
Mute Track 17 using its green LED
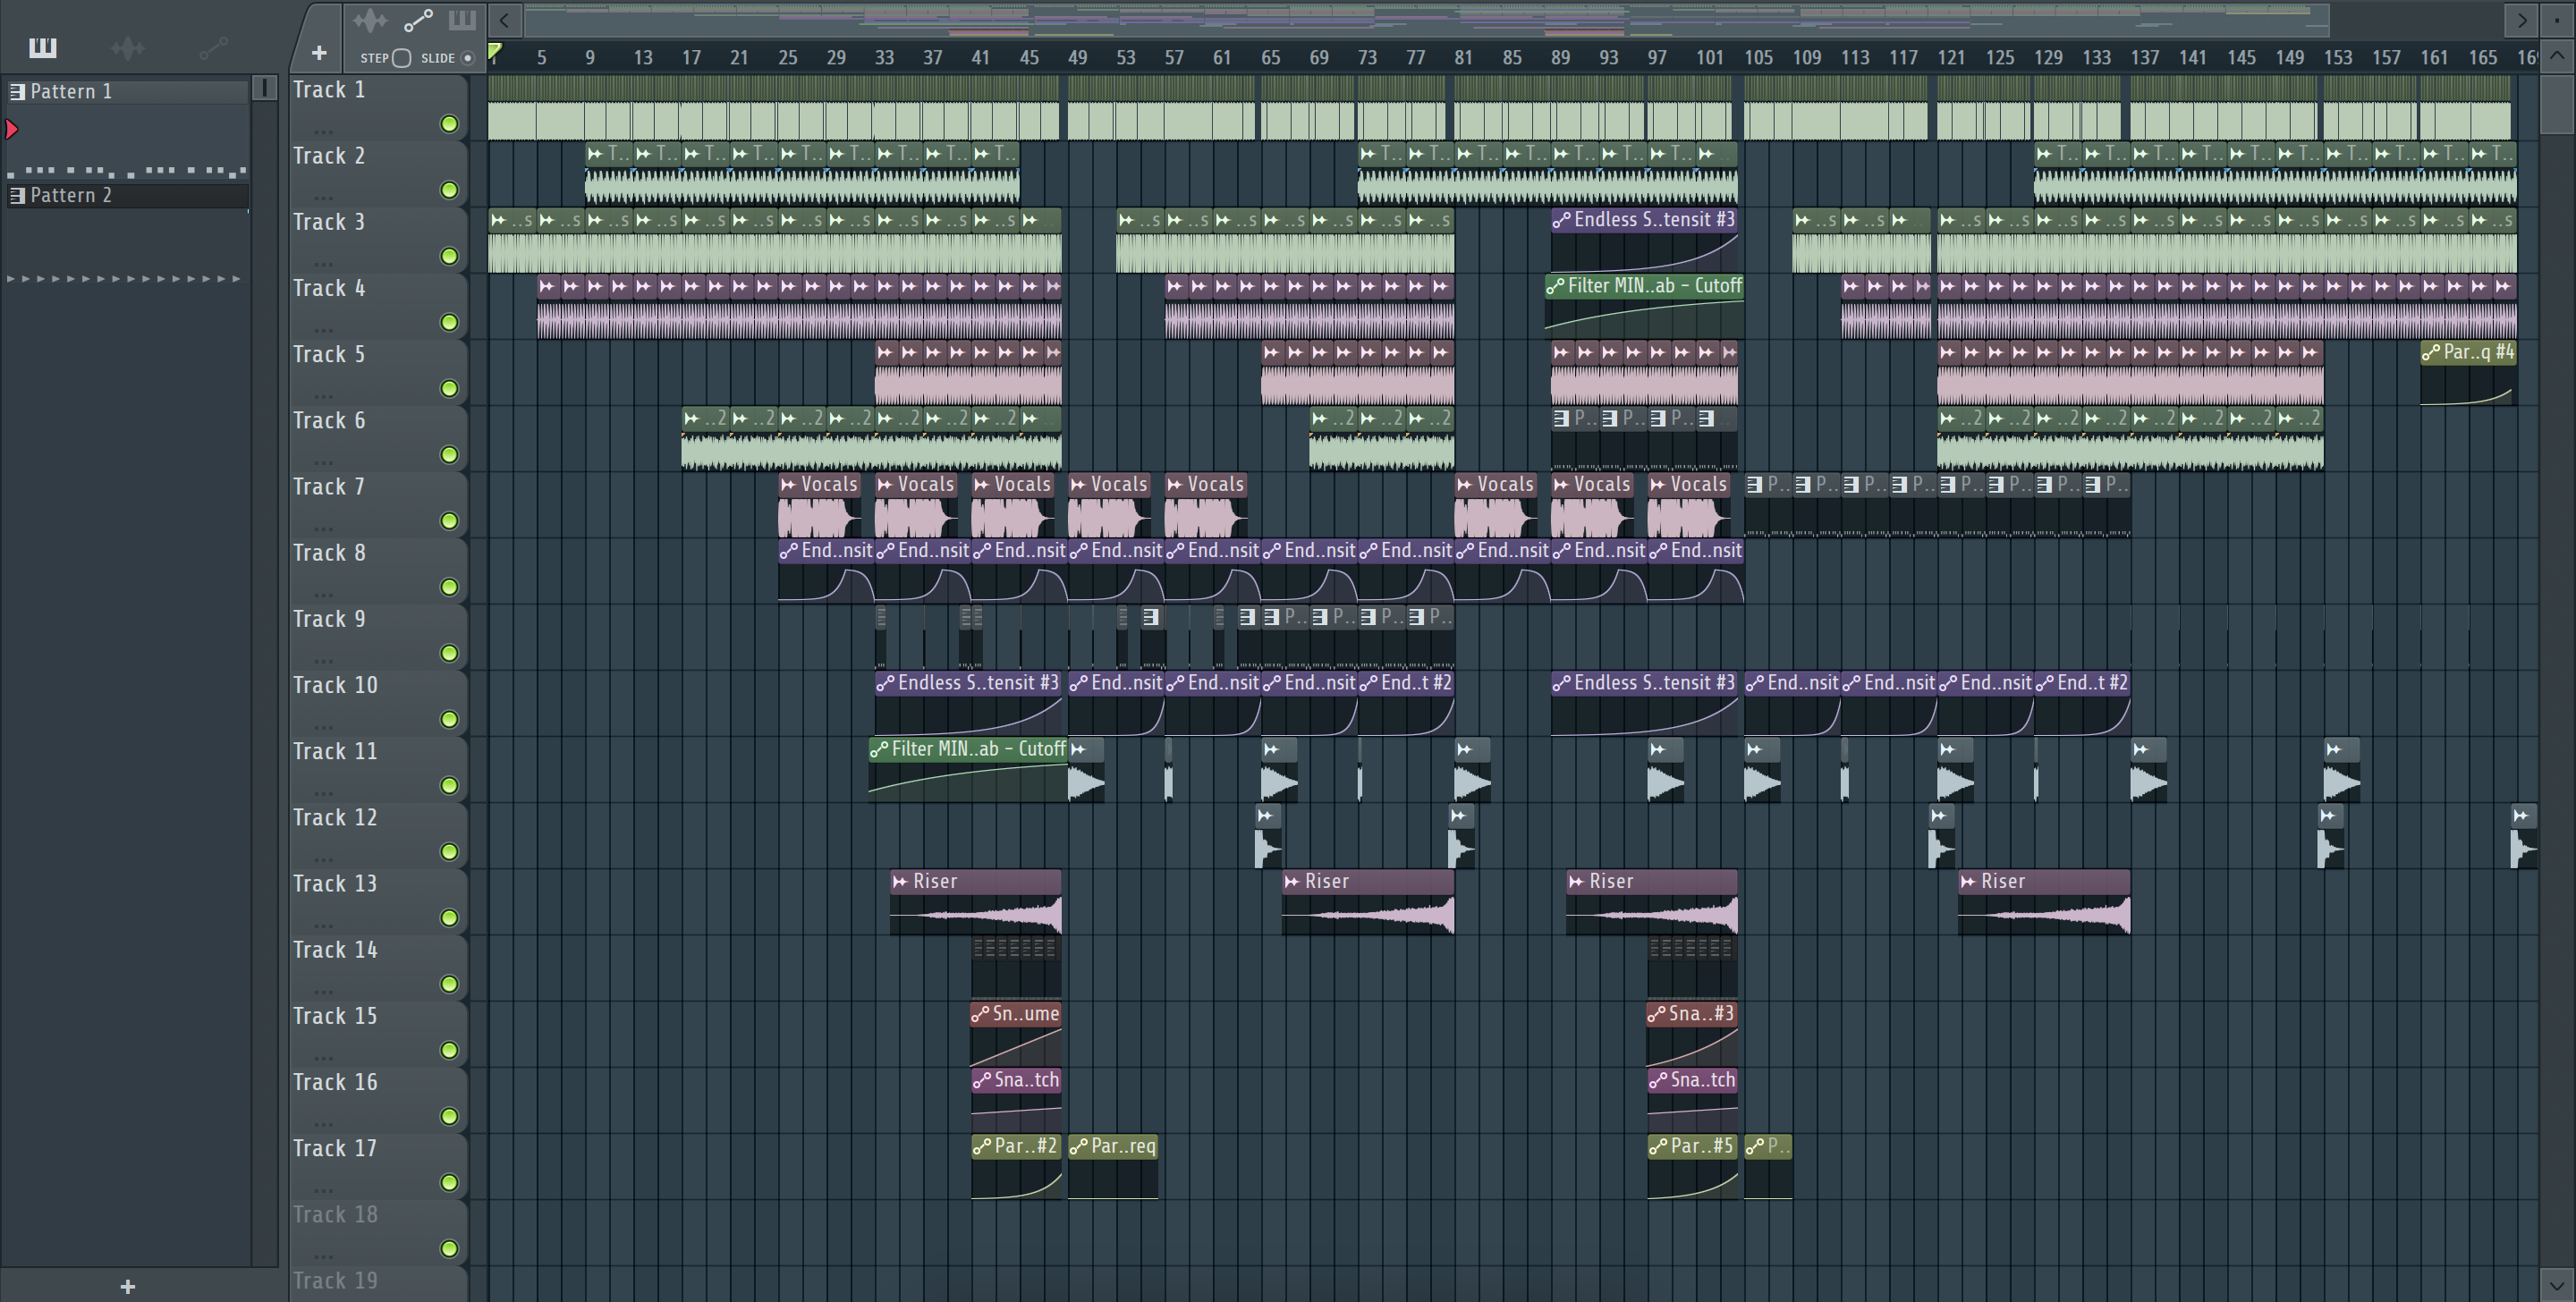[x=450, y=1183]
